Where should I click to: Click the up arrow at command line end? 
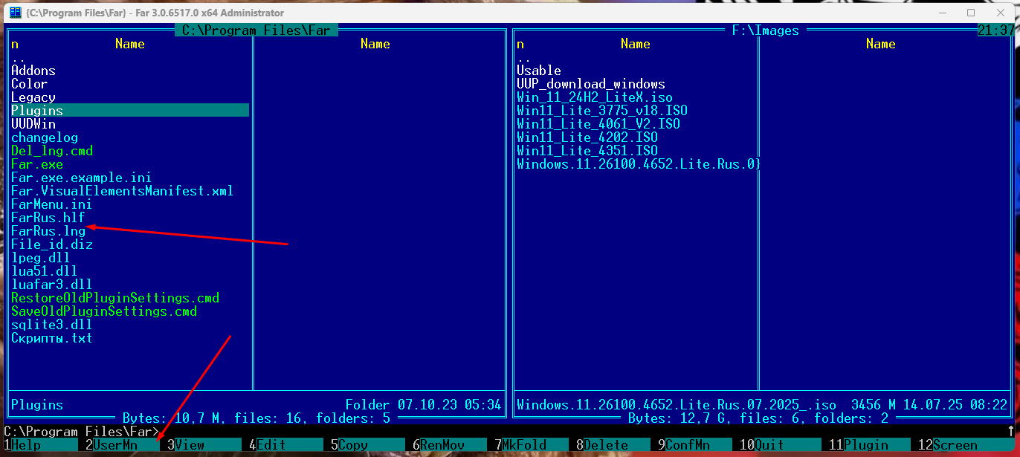(1011, 432)
